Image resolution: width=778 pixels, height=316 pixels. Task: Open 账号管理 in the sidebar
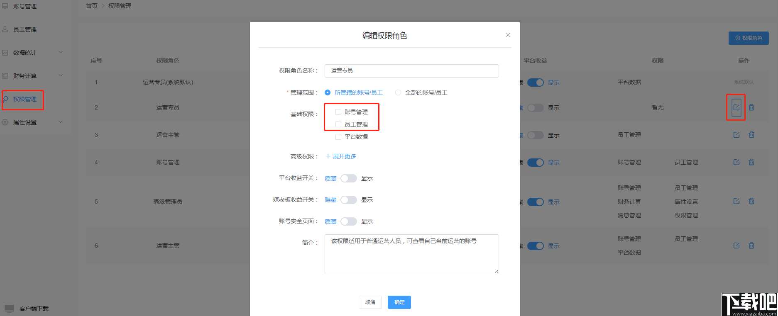(25, 6)
